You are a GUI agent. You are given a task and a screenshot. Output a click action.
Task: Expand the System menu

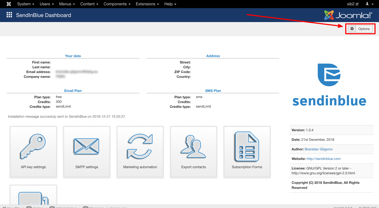coord(26,4)
